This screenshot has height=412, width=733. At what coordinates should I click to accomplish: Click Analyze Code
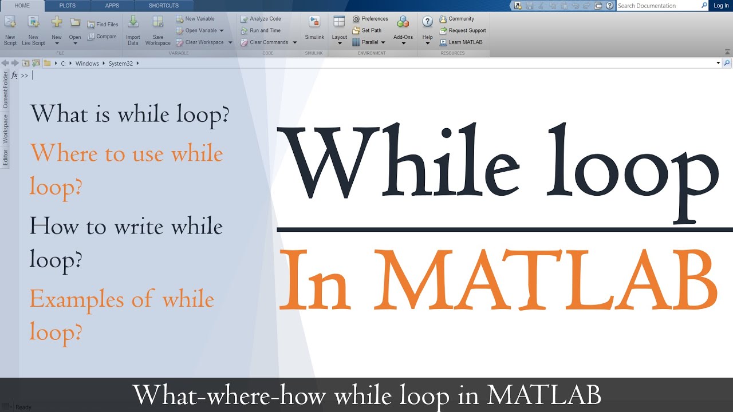(x=261, y=19)
